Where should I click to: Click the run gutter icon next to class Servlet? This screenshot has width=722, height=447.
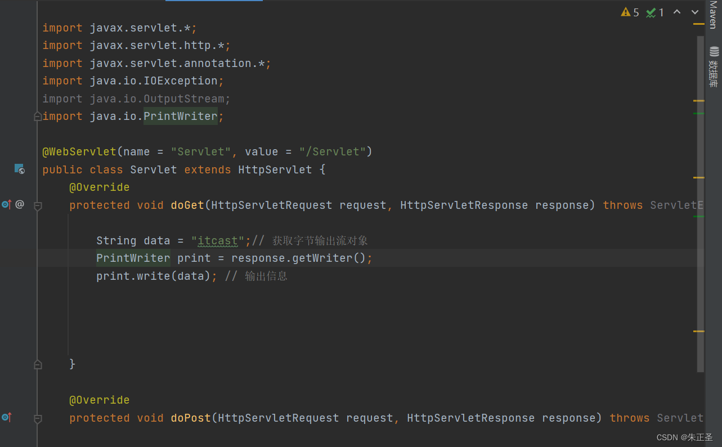(x=19, y=169)
